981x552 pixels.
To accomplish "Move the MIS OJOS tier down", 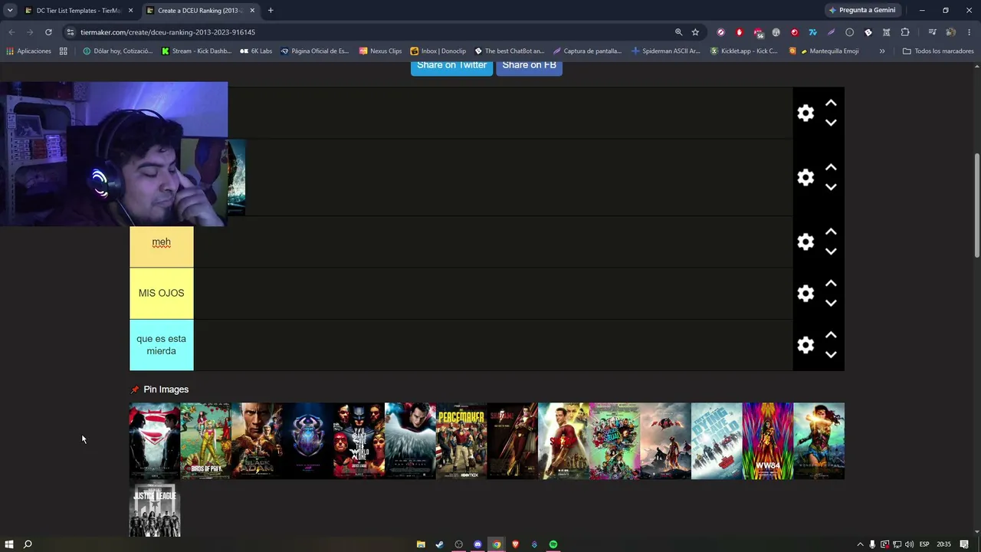I will click(831, 303).
